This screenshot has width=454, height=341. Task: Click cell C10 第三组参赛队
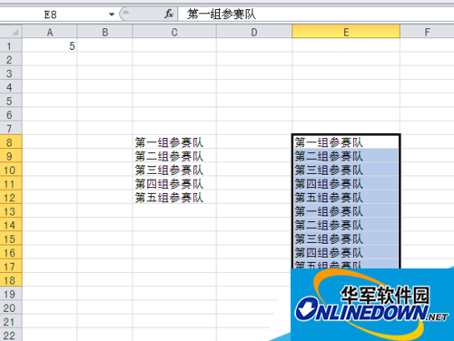(174, 170)
